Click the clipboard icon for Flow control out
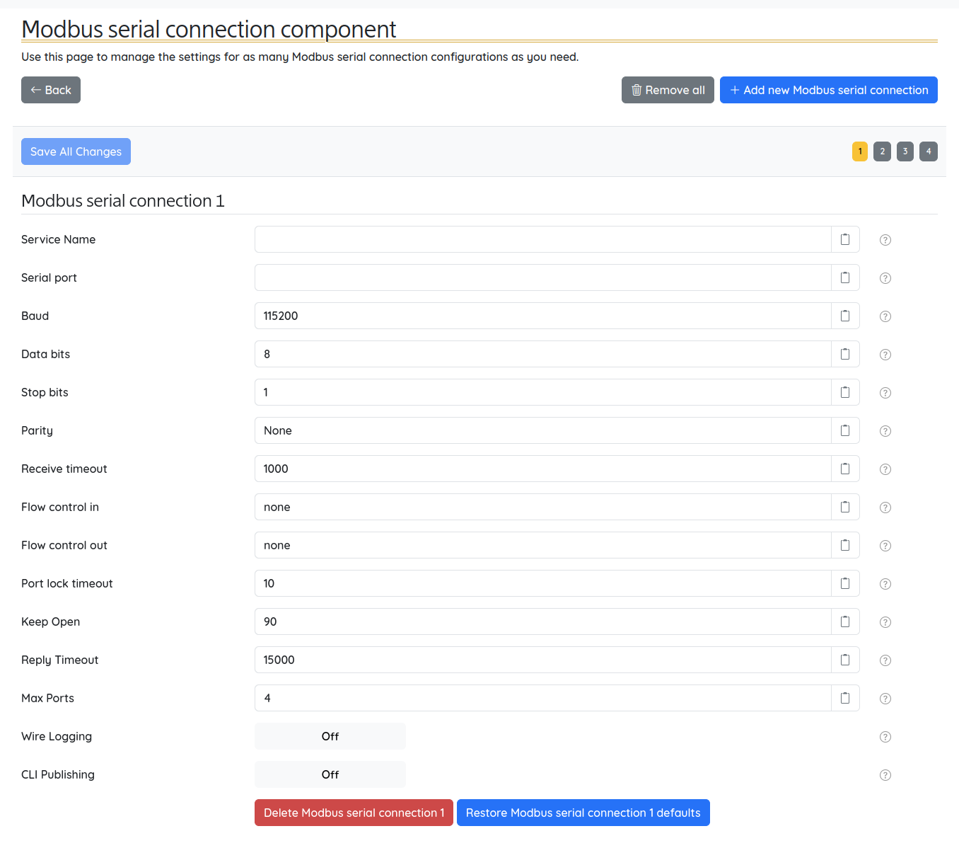Viewport: 959px width, 848px height. [845, 545]
